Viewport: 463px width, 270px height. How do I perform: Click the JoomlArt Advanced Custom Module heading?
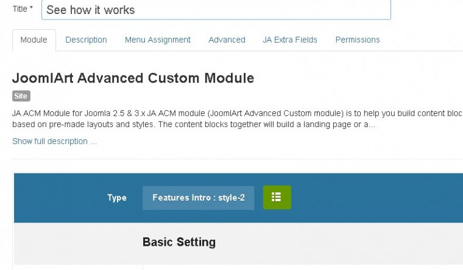coord(133,78)
